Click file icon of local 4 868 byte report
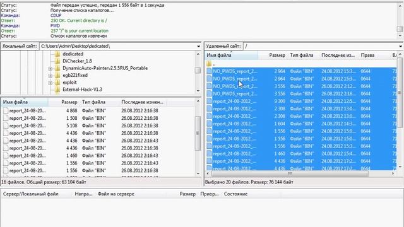404x227 pixels. pyautogui.click(x=6, y=111)
